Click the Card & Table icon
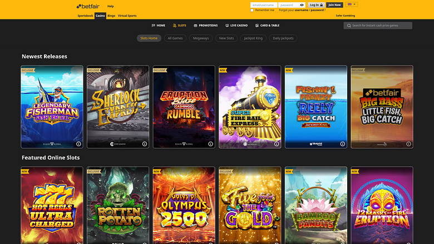This screenshot has width=434, height=244. [x=257, y=26]
